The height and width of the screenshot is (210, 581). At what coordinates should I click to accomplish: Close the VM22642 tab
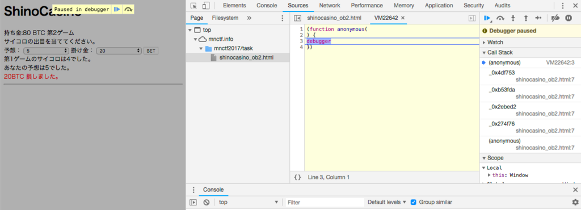(403, 18)
